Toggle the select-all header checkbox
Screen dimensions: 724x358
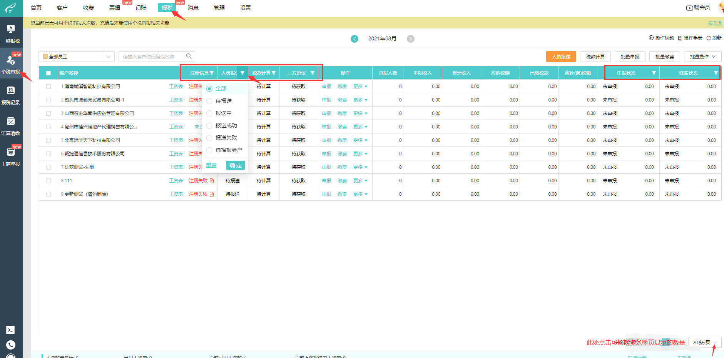[48, 73]
